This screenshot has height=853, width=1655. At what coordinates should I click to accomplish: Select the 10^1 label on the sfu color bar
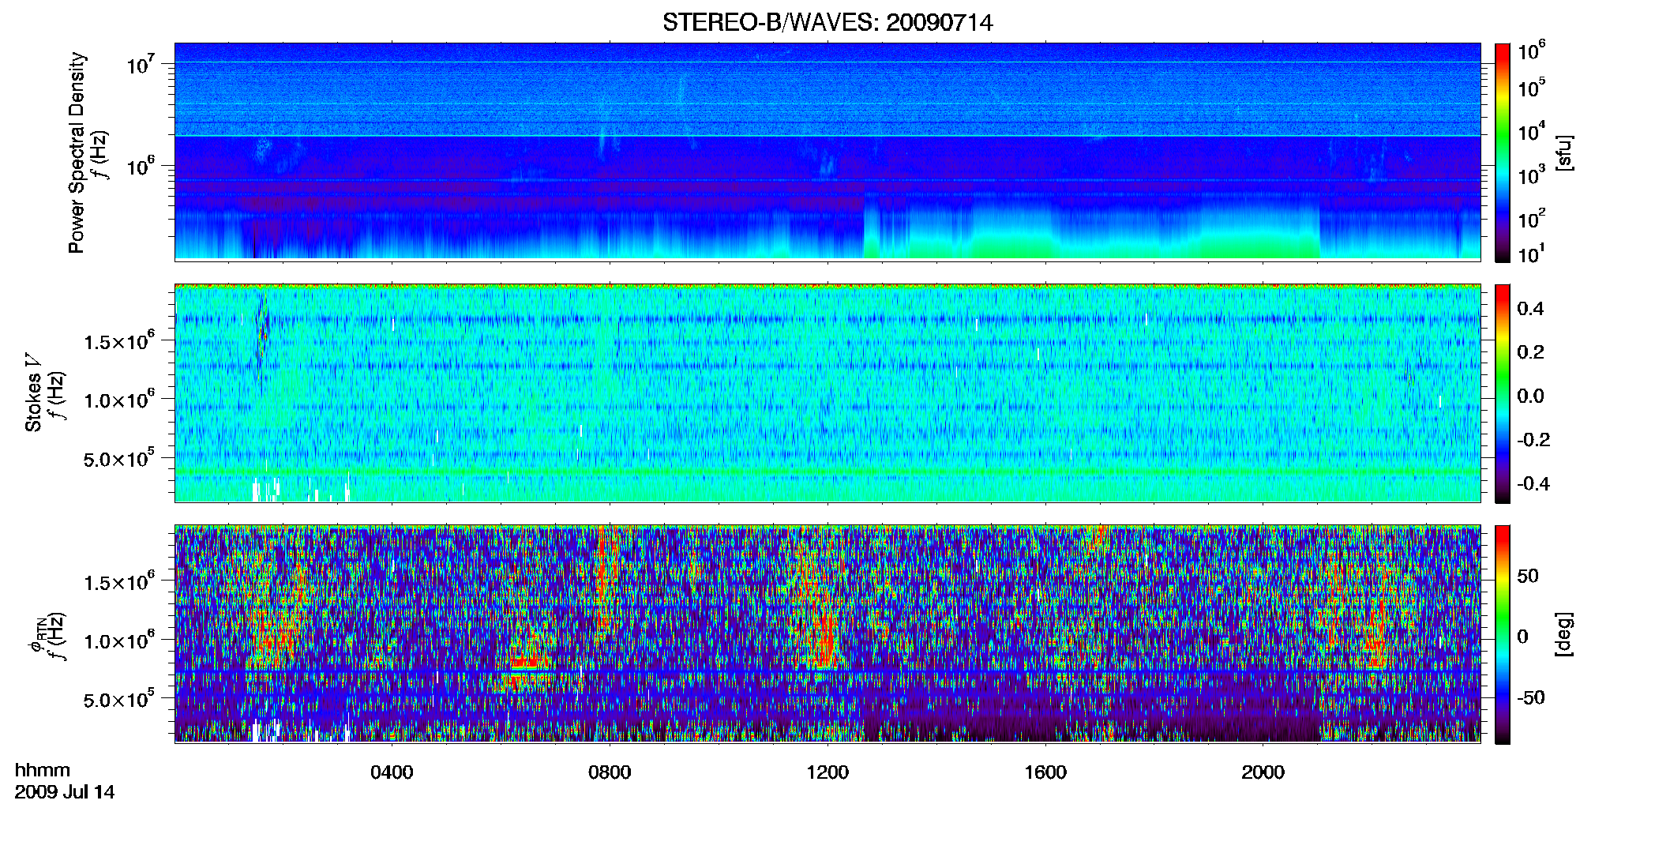1532,254
